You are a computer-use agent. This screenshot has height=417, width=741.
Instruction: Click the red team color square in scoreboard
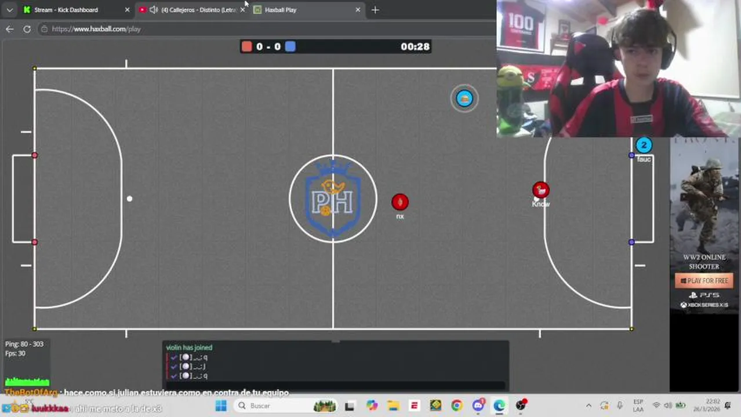tap(247, 47)
